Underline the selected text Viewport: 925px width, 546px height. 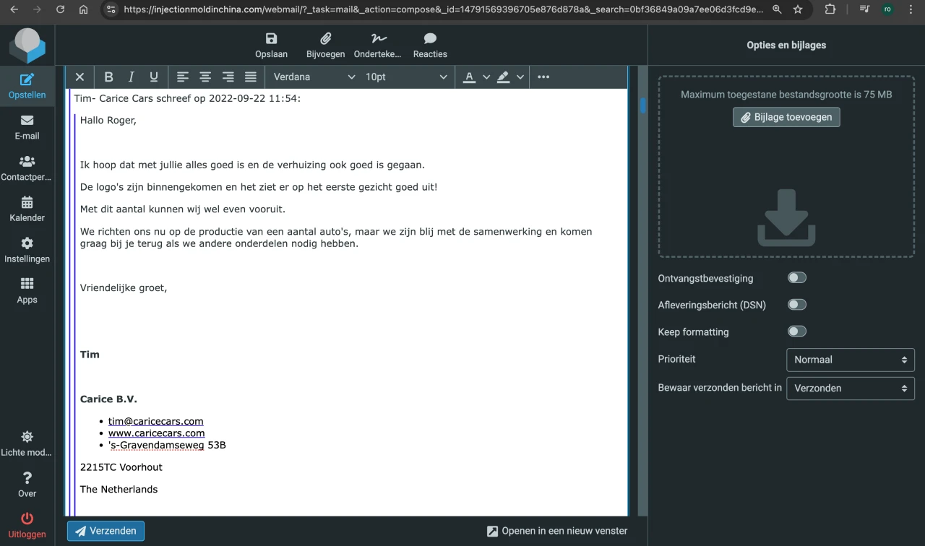tap(154, 77)
